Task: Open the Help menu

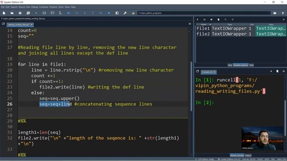Action: [73, 7]
